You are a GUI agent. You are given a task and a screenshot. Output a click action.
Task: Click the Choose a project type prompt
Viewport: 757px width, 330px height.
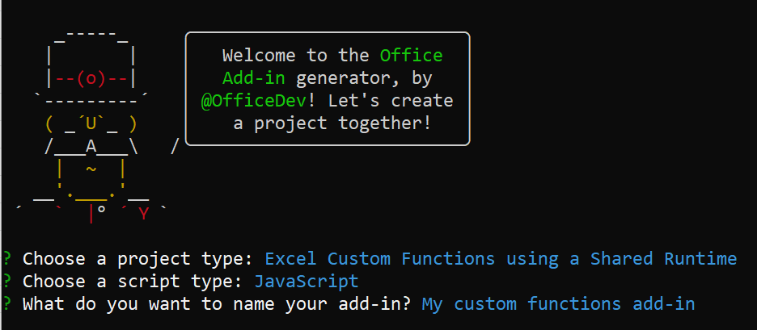(138, 259)
